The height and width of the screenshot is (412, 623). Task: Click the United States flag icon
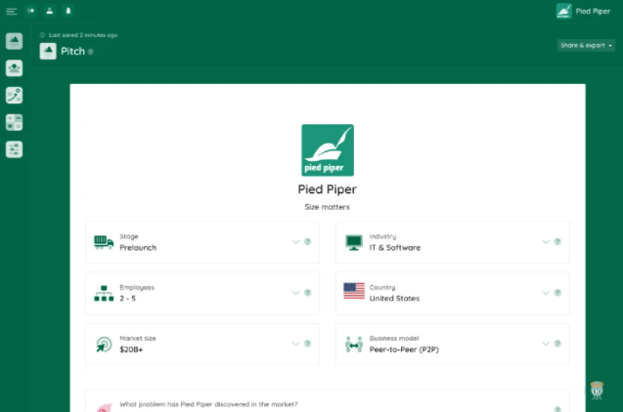(354, 291)
